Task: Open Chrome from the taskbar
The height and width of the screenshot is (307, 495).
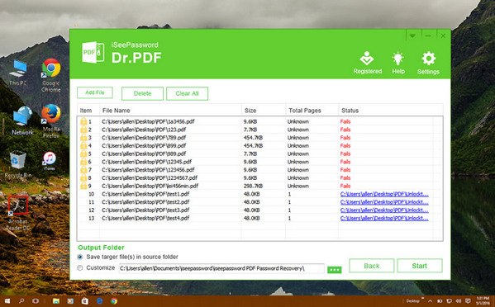Action: [114, 301]
